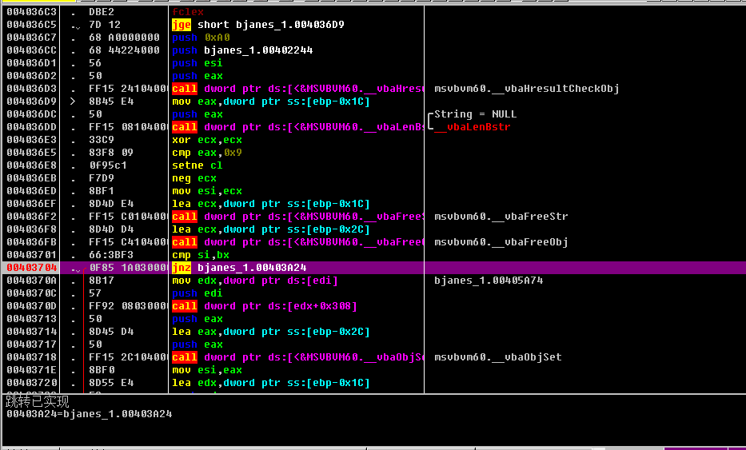Select the 'setne cl' instruction
The image size is (746, 450).
click(197, 165)
